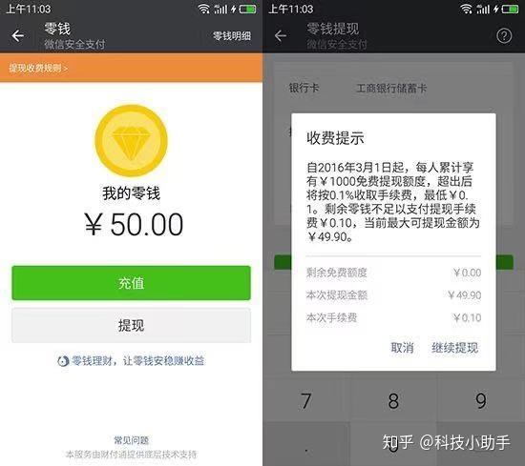Click 取消 in the fee dialog
Screen dimensions: 525x466
coord(402,348)
